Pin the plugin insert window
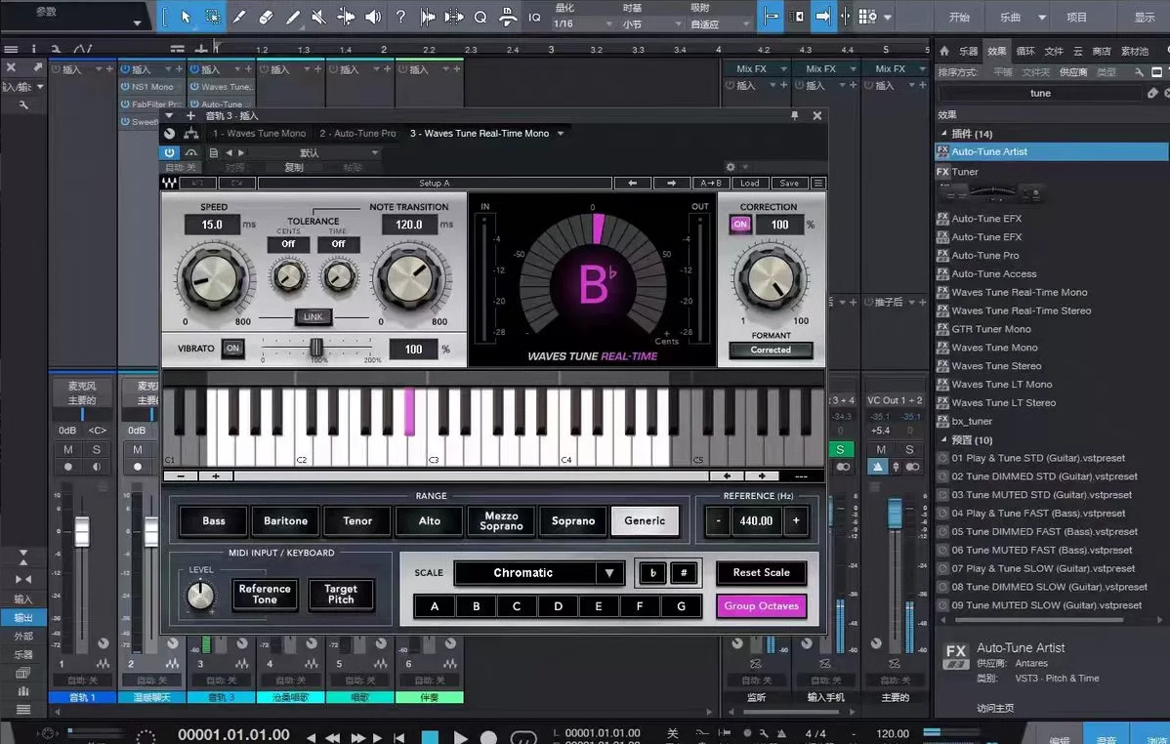 [795, 115]
